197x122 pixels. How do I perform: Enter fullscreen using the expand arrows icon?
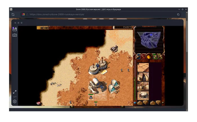15,92
